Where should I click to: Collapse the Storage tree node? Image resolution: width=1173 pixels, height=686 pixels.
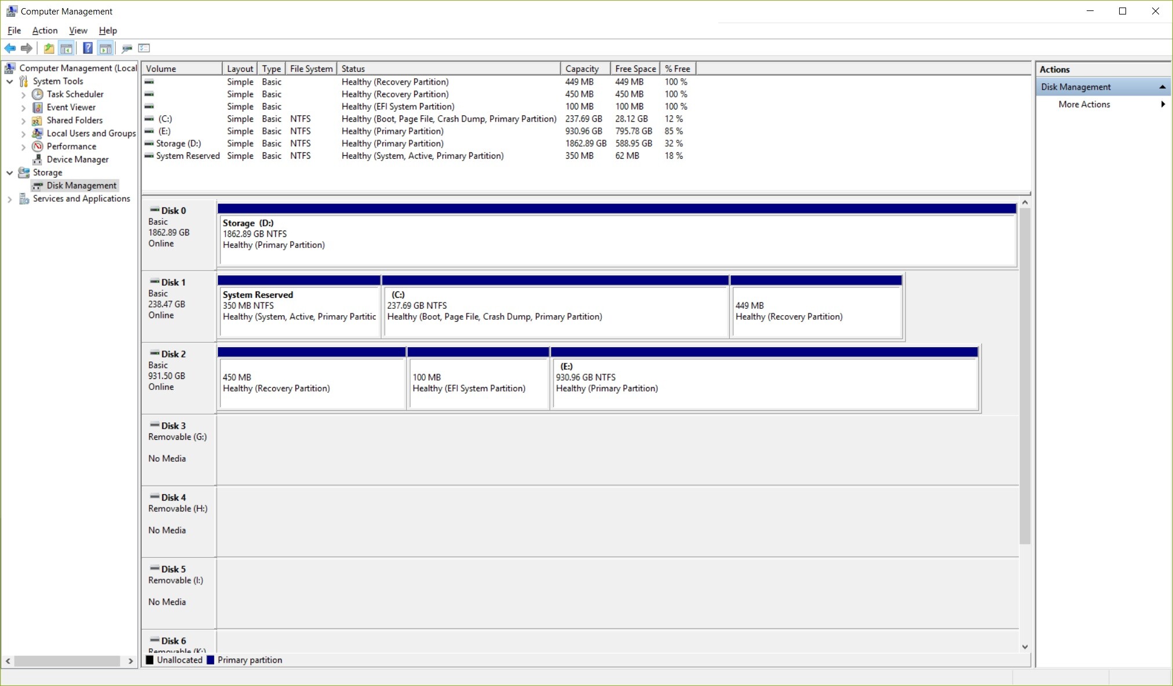click(x=10, y=173)
